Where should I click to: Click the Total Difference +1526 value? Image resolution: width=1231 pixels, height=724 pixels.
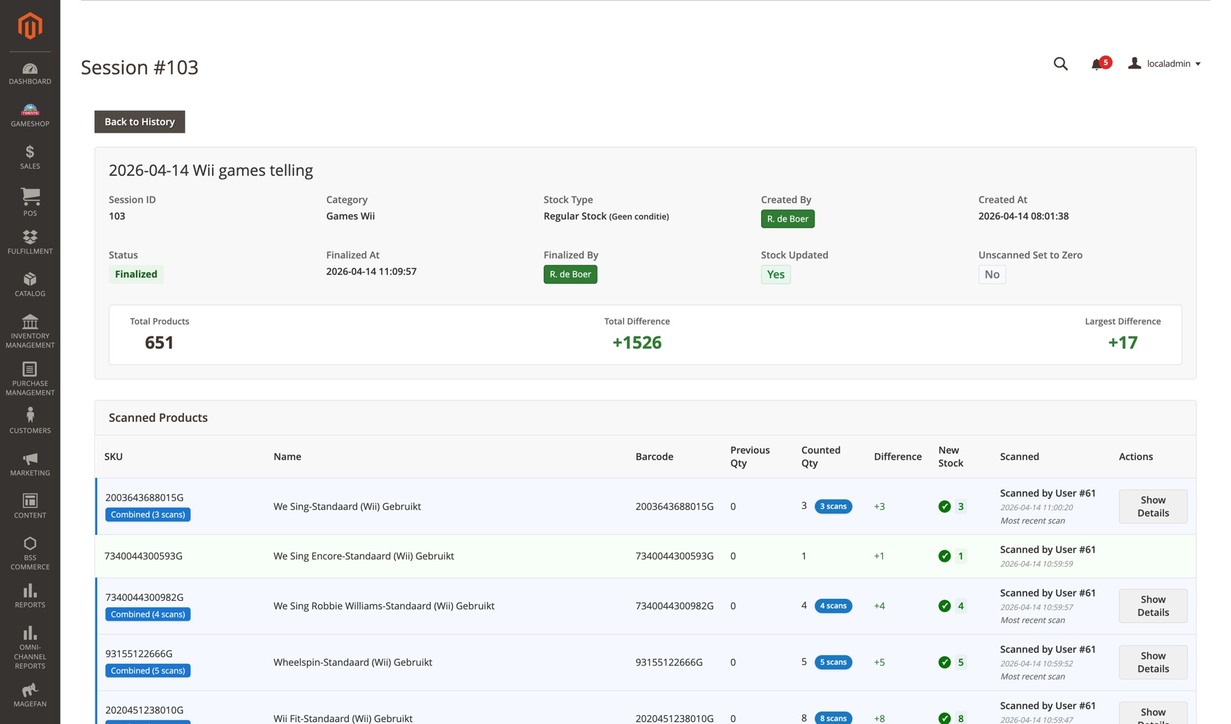(637, 343)
